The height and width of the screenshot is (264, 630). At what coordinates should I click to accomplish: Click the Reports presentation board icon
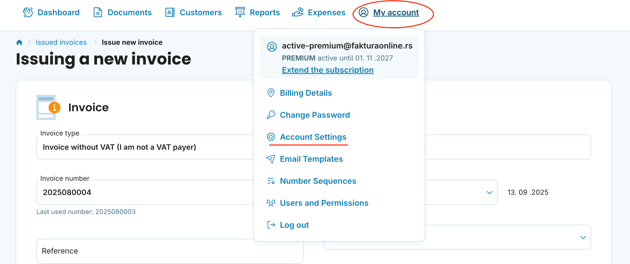[240, 12]
